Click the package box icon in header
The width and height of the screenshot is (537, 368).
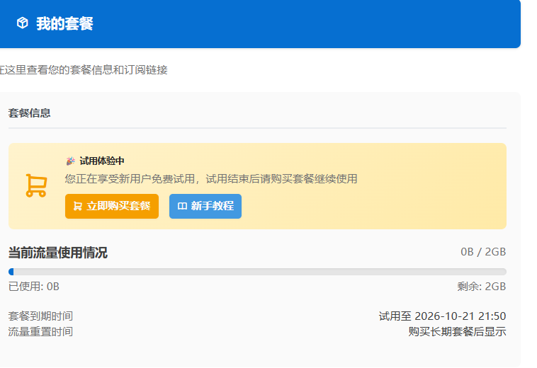click(23, 23)
